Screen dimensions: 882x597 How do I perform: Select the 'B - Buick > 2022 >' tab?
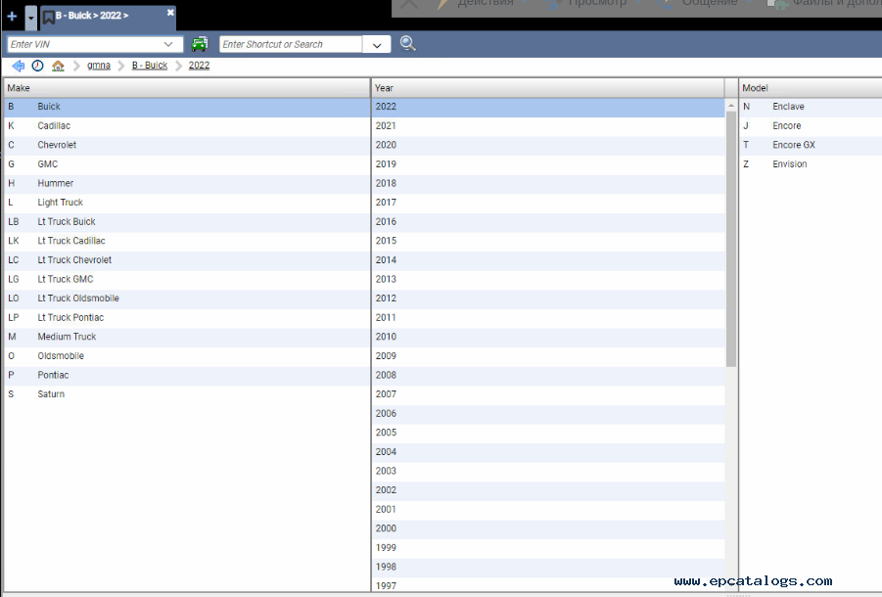108,18
